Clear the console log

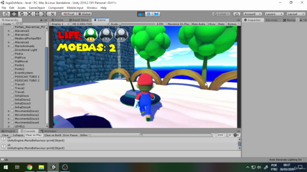[x=5, y=135]
